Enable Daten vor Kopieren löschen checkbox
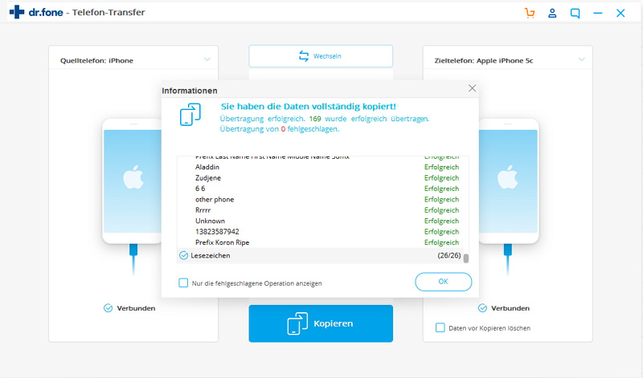 tap(440, 327)
